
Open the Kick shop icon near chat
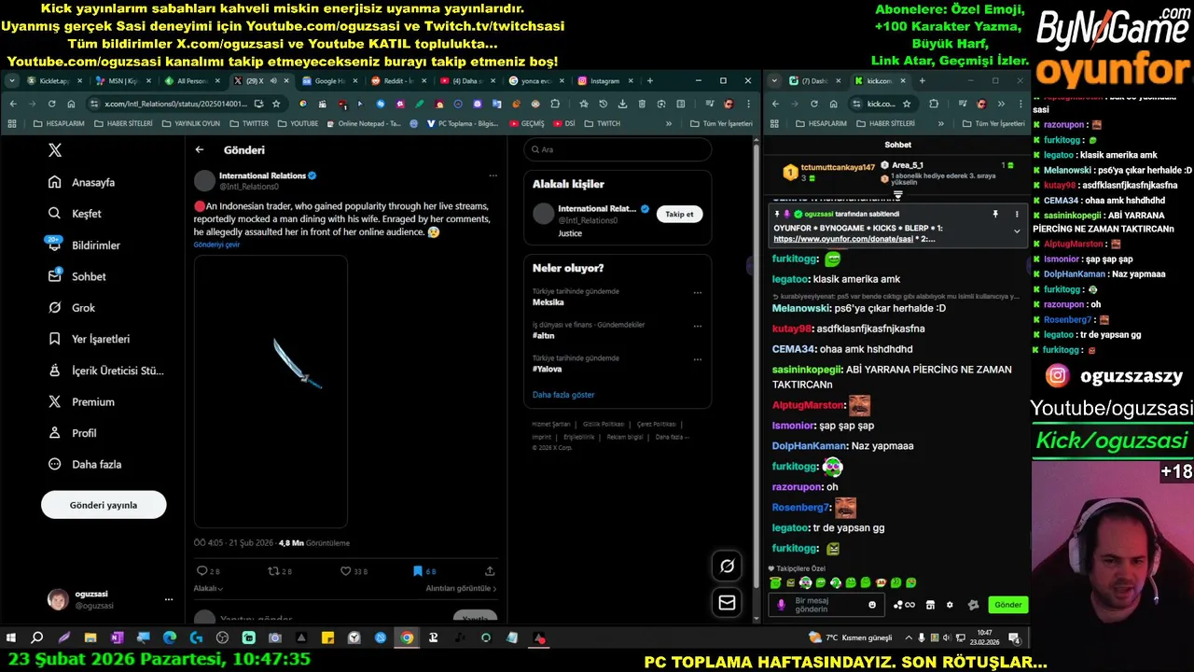[x=930, y=605]
